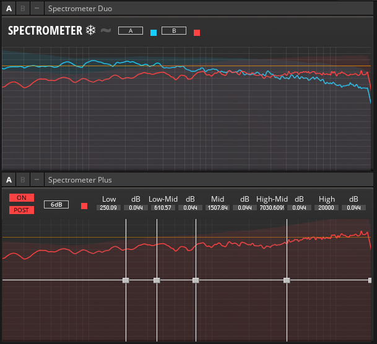
Task: Click the wave smoothing icon beside the snowflake
Action: tap(106, 30)
